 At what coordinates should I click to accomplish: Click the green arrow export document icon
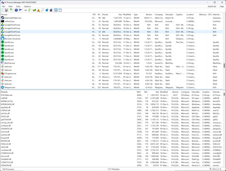[11, 10]
